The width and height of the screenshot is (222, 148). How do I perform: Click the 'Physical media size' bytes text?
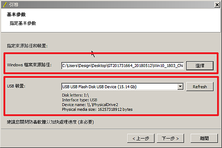point(97,110)
